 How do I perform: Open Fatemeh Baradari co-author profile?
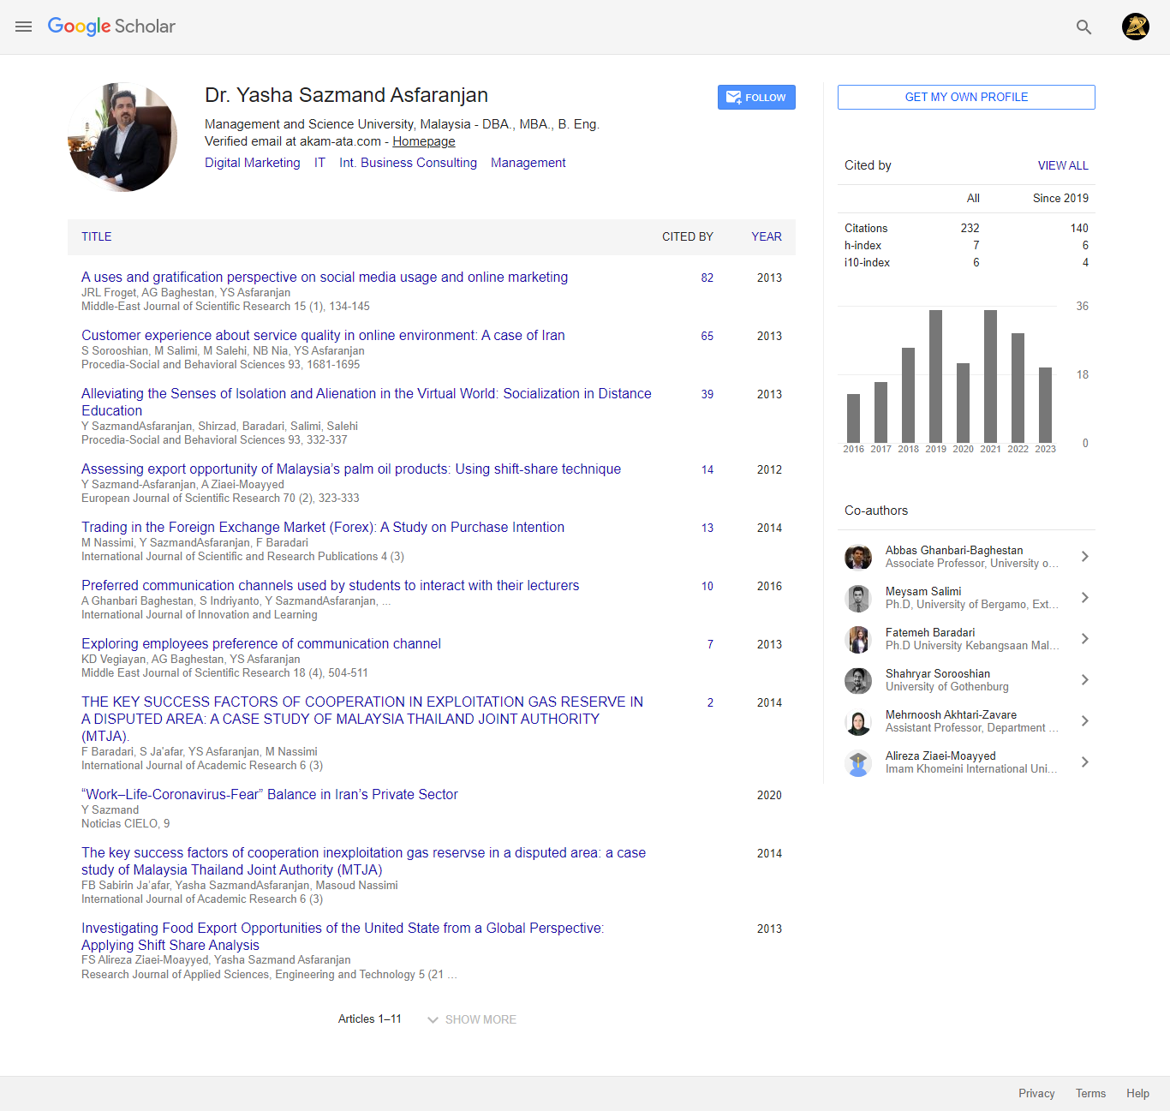coord(930,632)
